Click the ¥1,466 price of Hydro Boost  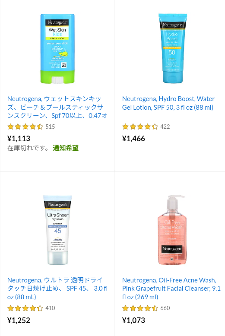(x=133, y=139)
